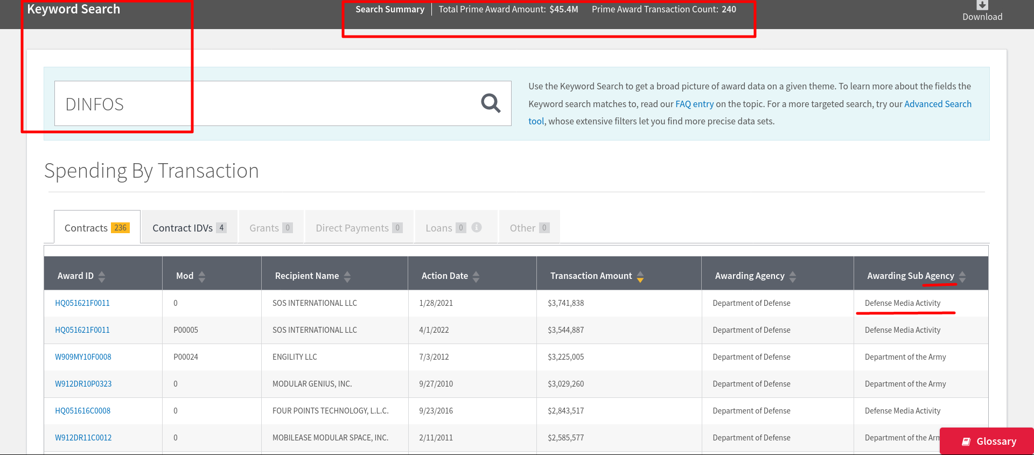Image resolution: width=1034 pixels, height=455 pixels.
Task: Click the $2,843,517 transaction amount
Action: (565, 411)
